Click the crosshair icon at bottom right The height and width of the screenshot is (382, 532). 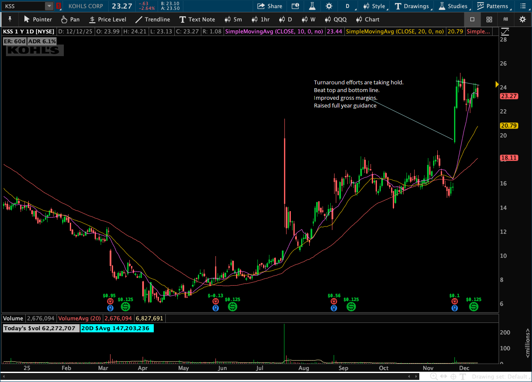(454, 376)
